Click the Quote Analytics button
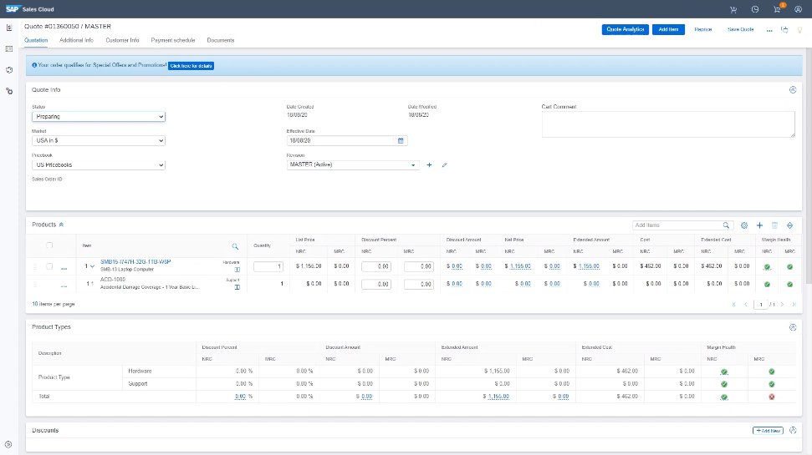Viewport: 812px width, 455px height. (x=625, y=29)
